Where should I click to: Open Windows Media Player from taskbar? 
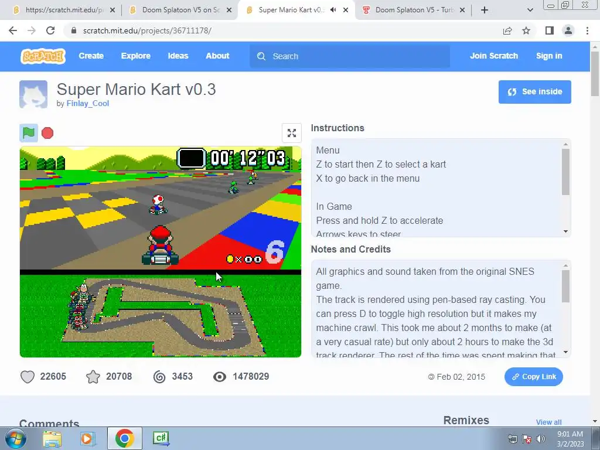[x=88, y=438]
